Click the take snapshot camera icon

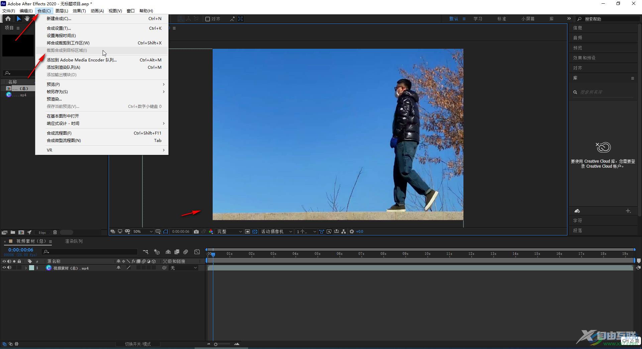[x=196, y=231]
